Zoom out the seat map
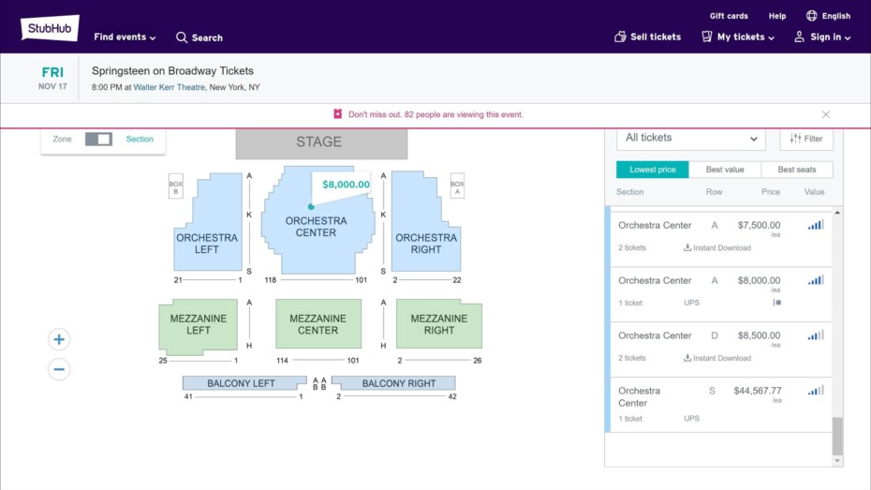 pos(59,369)
